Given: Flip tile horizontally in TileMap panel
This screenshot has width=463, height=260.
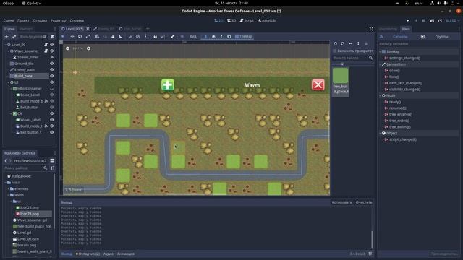Looking at the screenshot, I should coord(350,43).
